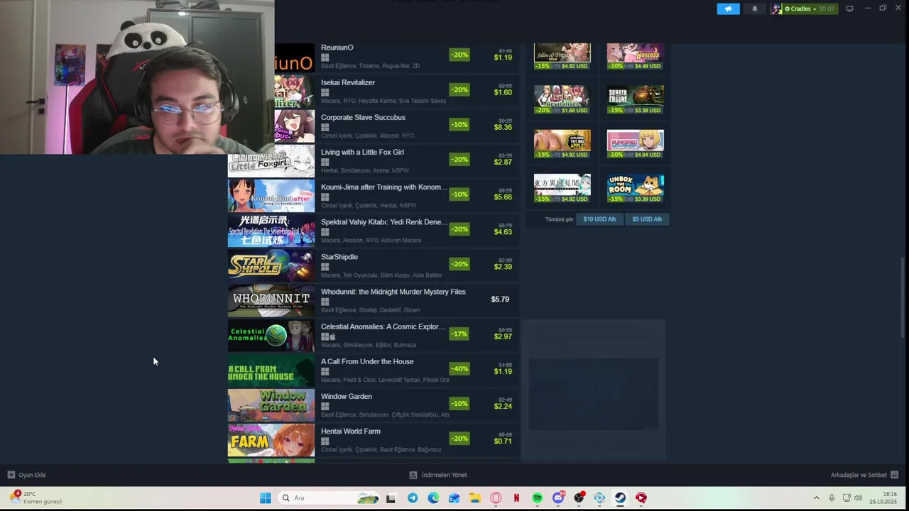Image resolution: width=909 pixels, height=511 pixels.
Task: Open Isekai Revitalizer store page
Action: pos(347,82)
